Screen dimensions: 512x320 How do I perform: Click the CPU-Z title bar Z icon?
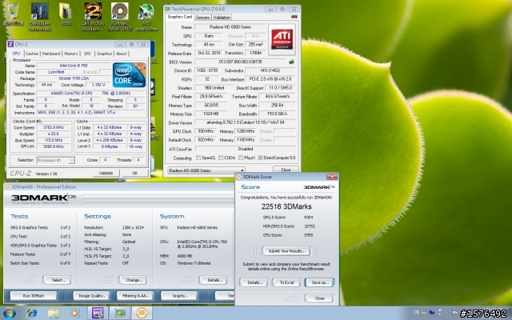[10, 44]
